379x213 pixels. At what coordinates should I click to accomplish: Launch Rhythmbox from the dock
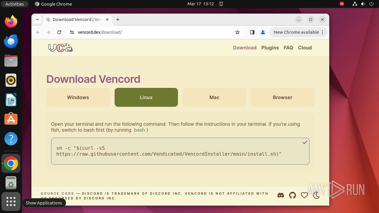(11, 80)
